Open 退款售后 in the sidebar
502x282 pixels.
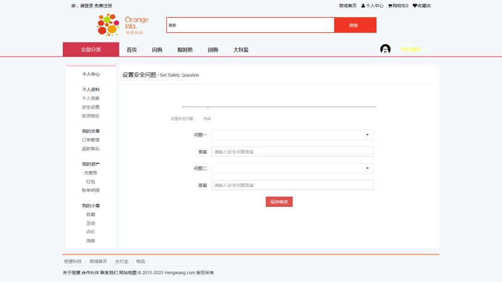(91, 148)
